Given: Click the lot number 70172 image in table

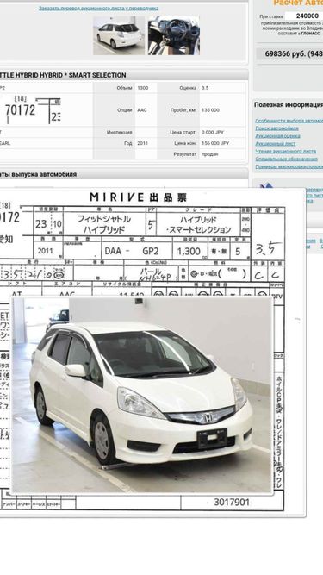Looking at the screenshot, I should tap(30, 109).
